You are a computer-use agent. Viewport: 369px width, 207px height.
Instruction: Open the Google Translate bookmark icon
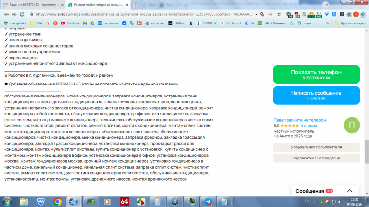click(x=132, y=23)
